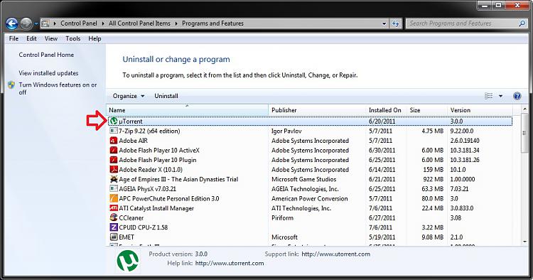Click the EMET program icon

pos(114,237)
